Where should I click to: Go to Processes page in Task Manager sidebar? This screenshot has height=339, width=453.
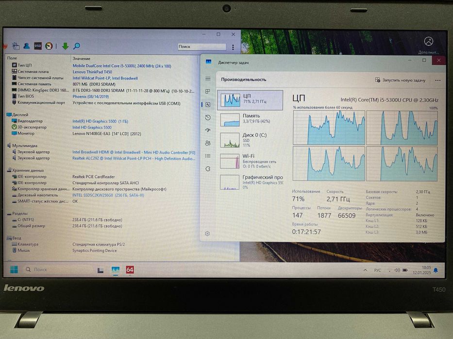[208, 92]
